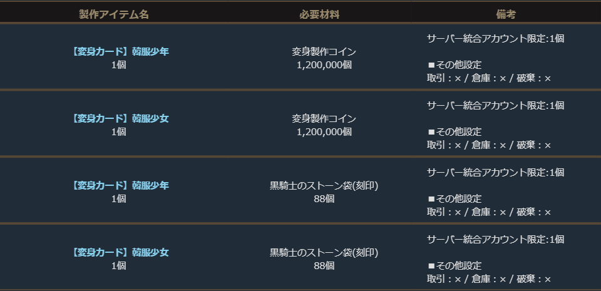Click the 備考 column header
The height and width of the screenshot is (291, 601).
tap(504, 14)
